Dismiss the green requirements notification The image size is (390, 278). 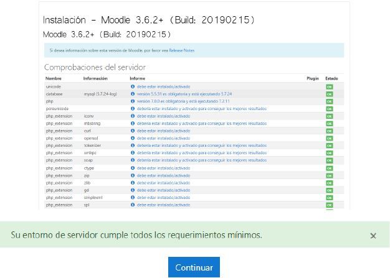coord(373,236)
